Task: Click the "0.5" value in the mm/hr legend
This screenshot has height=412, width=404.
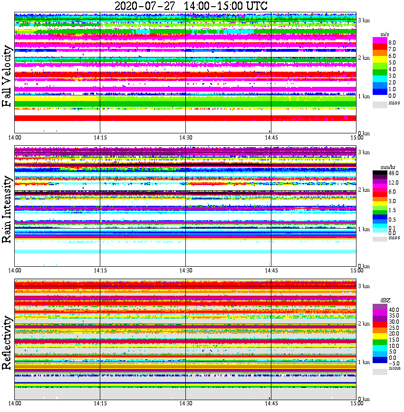Action: (x=392, y=220)
